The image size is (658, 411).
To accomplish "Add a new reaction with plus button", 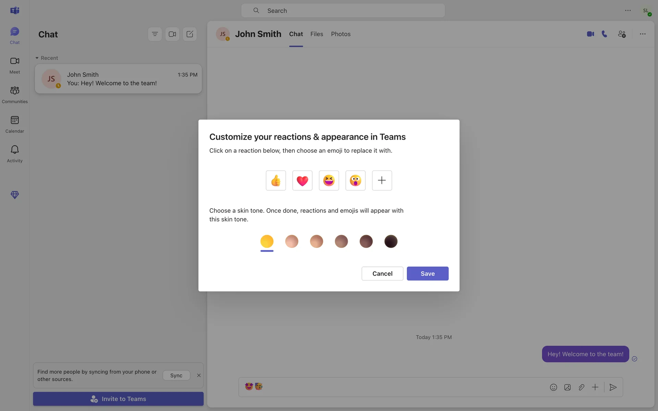I will click(382, 180).
